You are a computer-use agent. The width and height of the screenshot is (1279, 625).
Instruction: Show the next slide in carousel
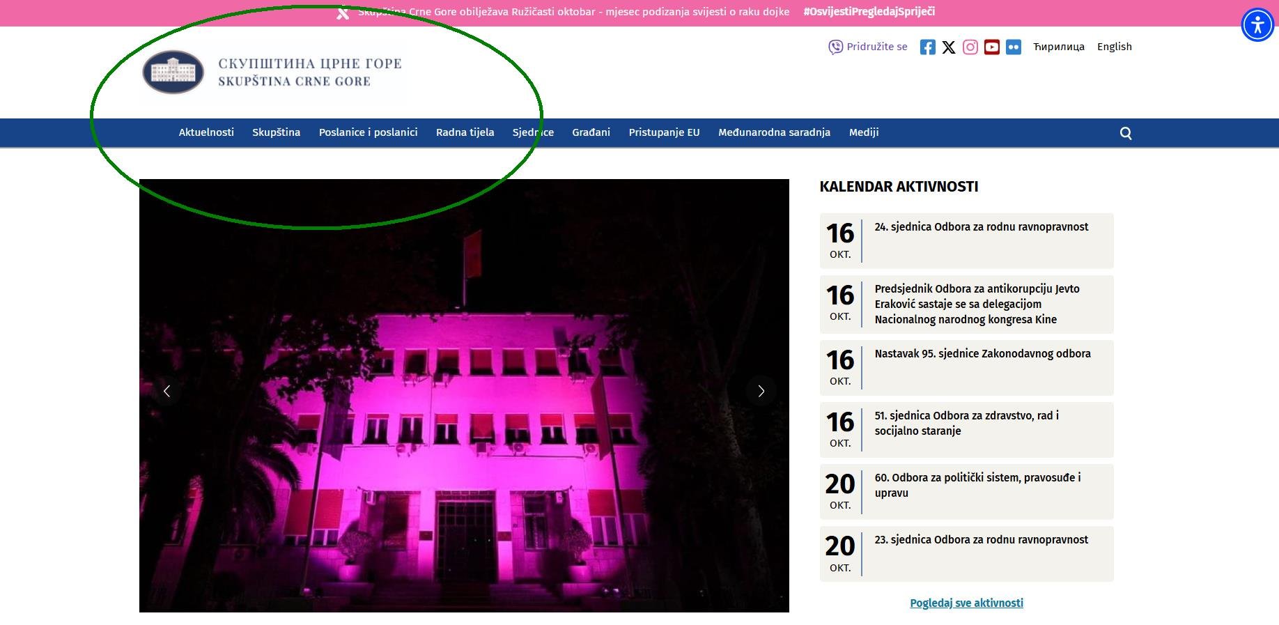(761, 391)
